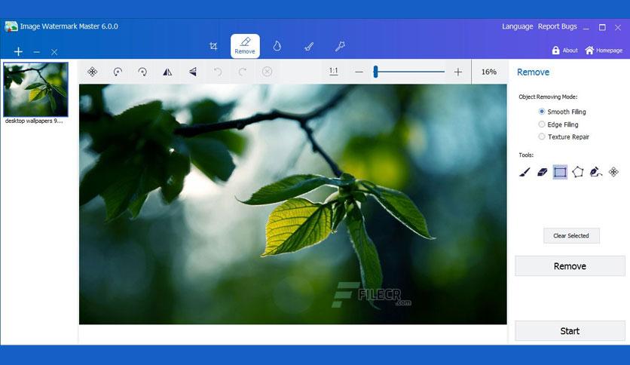This screenshot has width=630, height=365.
Task: Select the brush tool in Tools
Action: point(524,172)
